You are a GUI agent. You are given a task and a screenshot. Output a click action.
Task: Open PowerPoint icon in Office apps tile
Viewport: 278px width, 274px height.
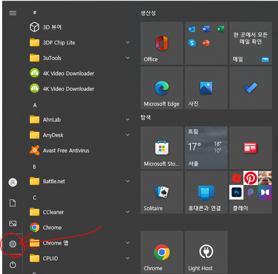point(206,43)
